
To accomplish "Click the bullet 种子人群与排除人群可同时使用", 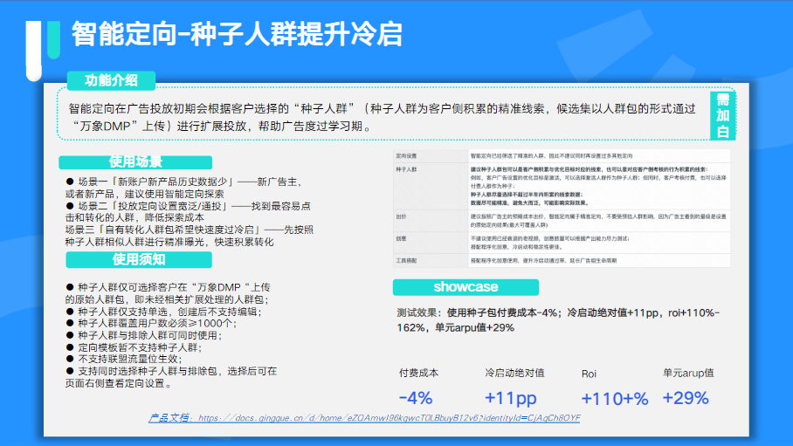I will 144,336.
